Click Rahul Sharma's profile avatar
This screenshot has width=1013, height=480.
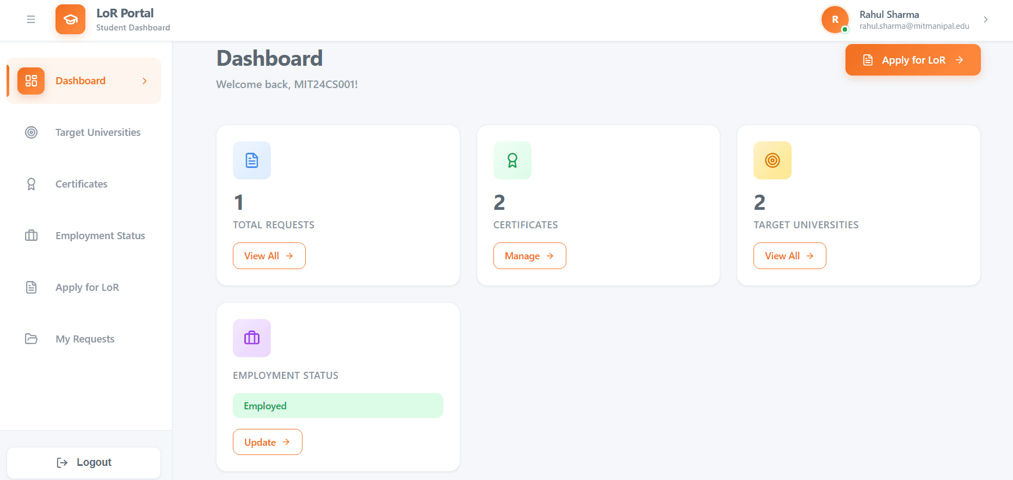point(835,20)
